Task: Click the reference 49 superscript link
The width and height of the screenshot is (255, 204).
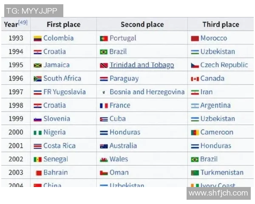Action: click(23, 22)
